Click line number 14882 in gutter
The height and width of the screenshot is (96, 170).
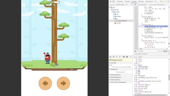click(136, 26)
